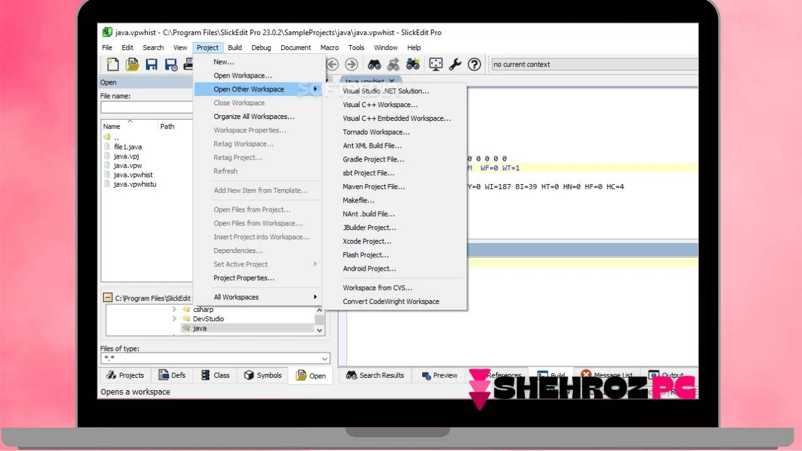Screen dimensions: 802x451
Task: Click java.vpj in the file list
Action: (127, 156)
